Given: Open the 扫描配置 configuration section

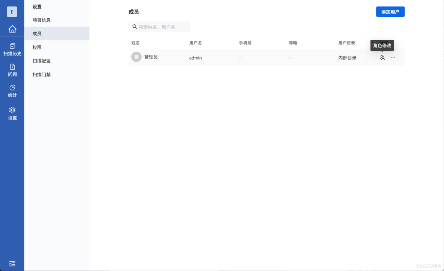Looking at the screenshot, I should pyautogui.click(x=42, y=60).
